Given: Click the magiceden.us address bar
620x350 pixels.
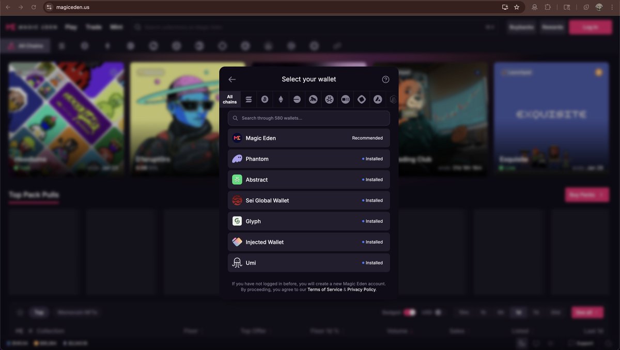Looking at the screenshot, I should [284, 7].
